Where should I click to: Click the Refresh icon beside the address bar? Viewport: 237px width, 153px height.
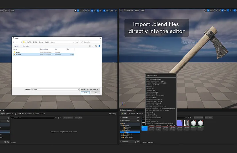point(77,42)
